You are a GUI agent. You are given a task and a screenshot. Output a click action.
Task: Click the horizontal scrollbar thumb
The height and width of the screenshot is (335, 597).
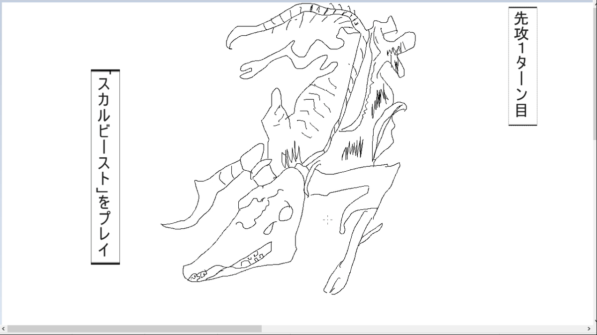(134, 329)
